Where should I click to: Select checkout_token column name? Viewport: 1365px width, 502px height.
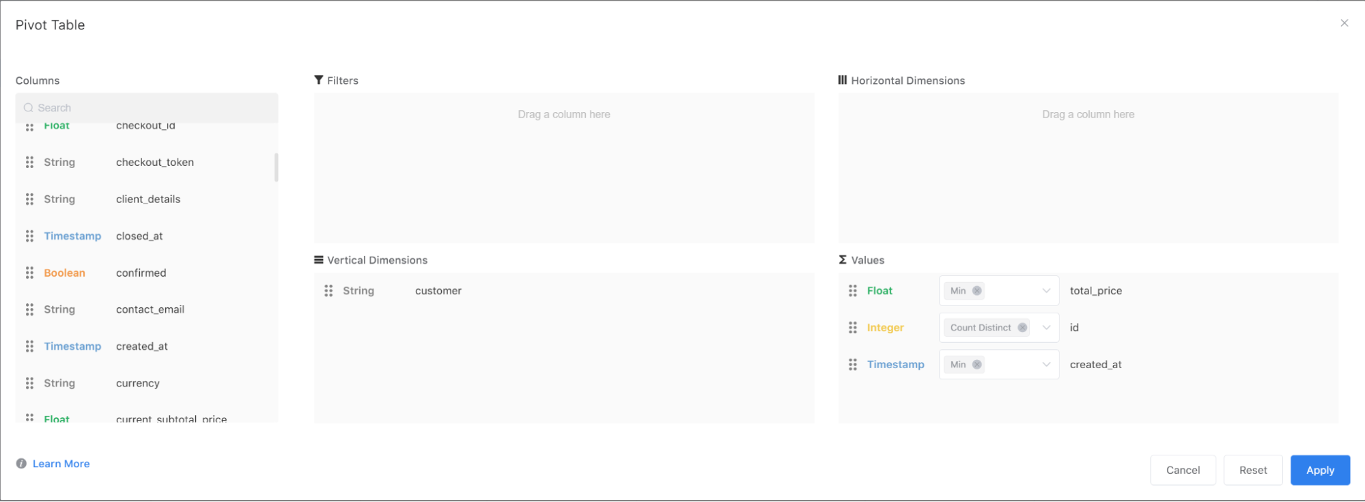pyautogui.click(x=155, y=163)
